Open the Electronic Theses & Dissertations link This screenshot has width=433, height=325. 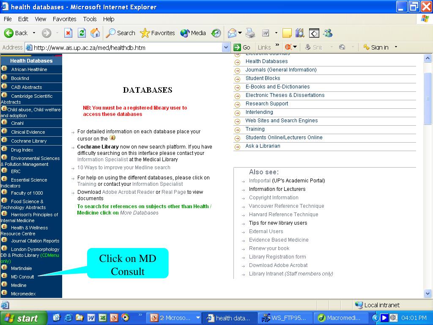(x=285, y=95)
